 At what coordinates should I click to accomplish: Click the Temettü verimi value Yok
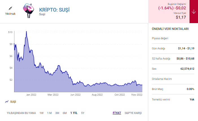[192, 100]
